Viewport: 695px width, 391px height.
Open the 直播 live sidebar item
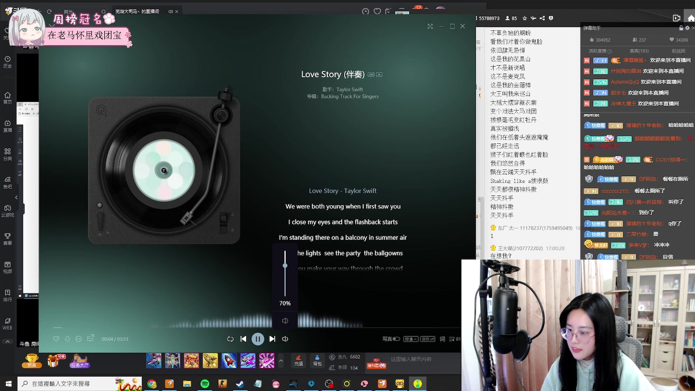click(x=8, y=126)
